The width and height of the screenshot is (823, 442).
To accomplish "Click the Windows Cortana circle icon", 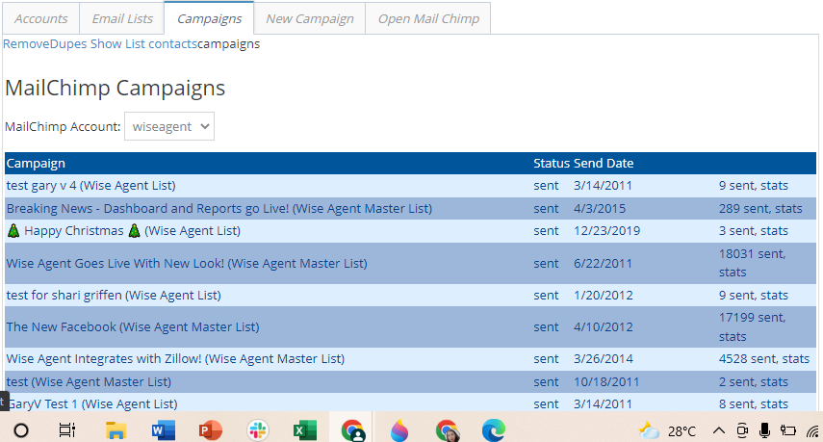I will pos(21,430).
